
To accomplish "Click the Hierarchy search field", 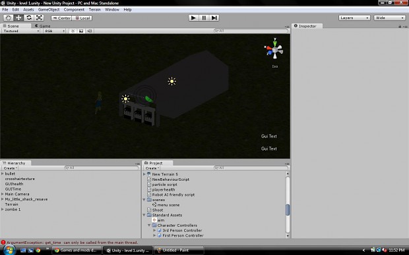I will pos(101,168).
